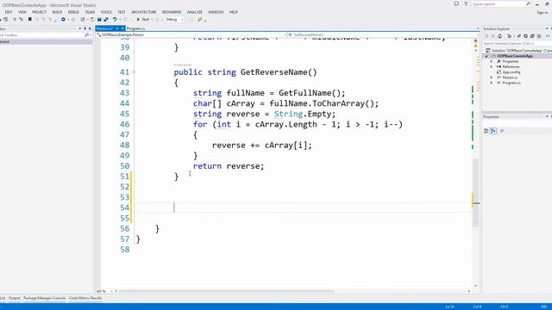
Task: Click the Sign in link
Action: (x=543, y=12)
